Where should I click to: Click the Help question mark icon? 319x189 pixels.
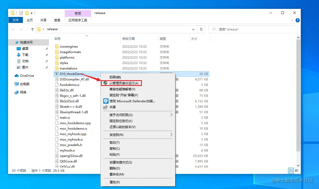298,20
